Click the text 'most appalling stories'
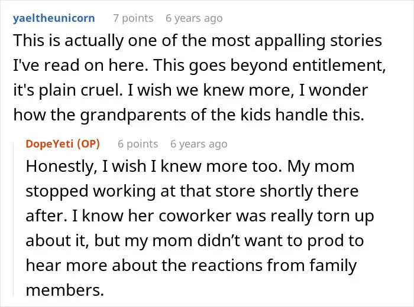This screenshot has width=414, height=307. click(296, 41)
